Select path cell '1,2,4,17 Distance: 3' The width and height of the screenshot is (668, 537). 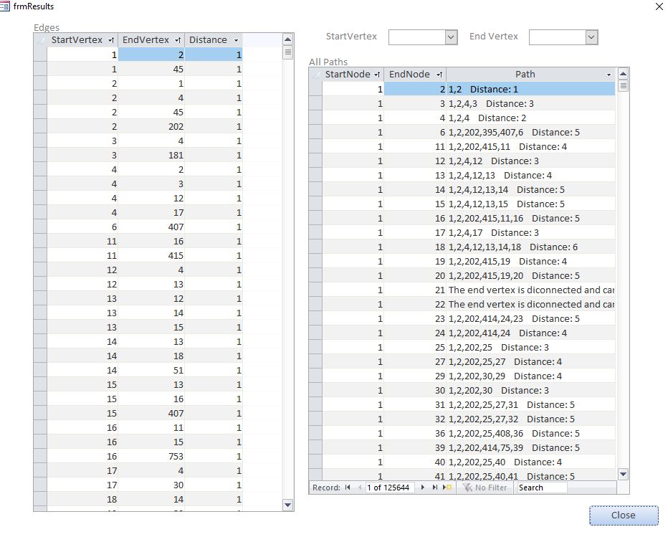pos(530,233)
